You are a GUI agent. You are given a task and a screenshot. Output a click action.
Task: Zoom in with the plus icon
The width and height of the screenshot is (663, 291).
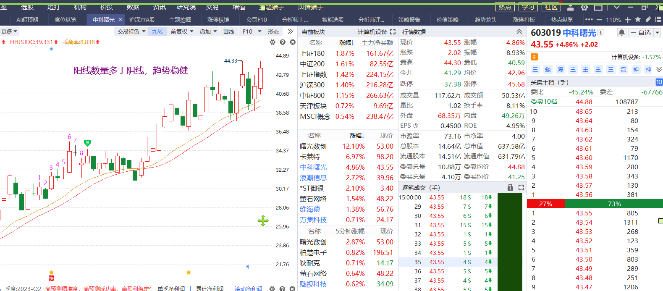click(628, 20)
